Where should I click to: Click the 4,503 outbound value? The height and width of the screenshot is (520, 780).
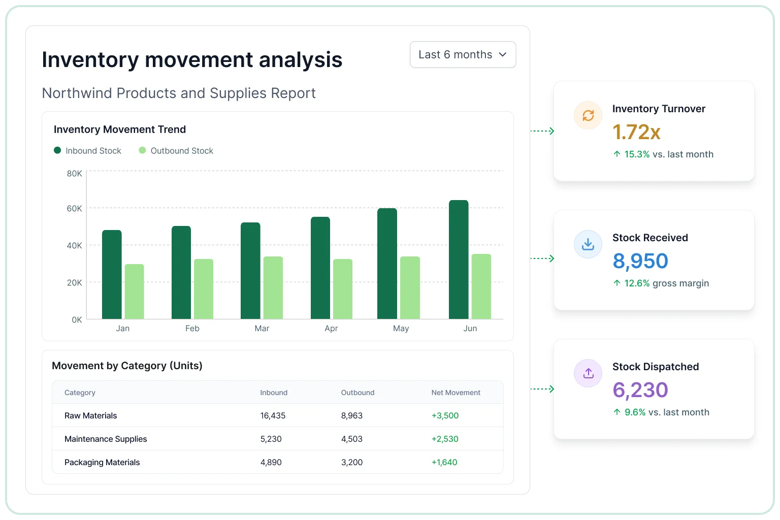[352, 439]
